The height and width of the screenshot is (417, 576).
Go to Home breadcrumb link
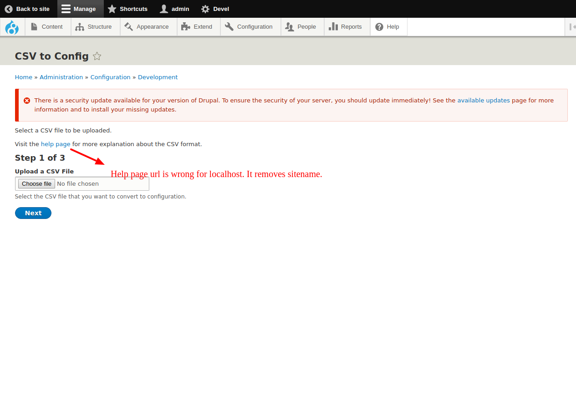click(x=24, y=77)
